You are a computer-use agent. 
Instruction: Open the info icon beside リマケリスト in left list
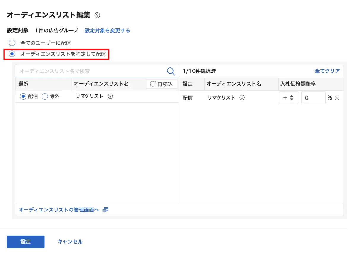pos(110,96)
